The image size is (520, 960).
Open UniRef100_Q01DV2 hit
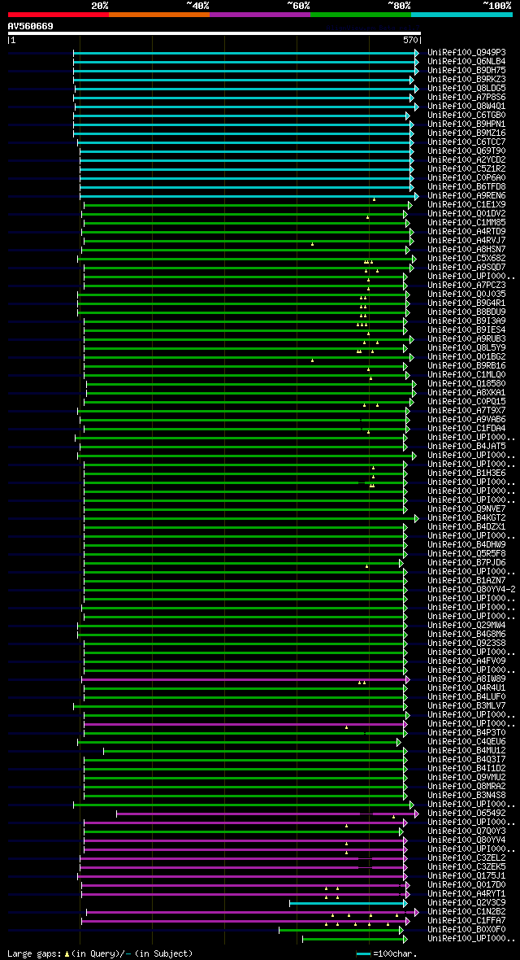(466, 214)
